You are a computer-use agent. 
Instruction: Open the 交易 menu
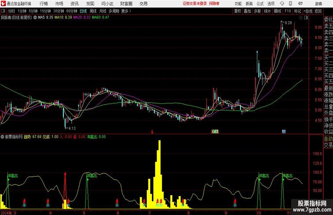click(143, 4)
